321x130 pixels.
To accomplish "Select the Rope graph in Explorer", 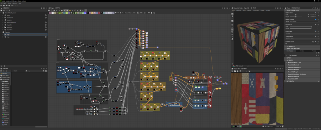I will 8,37.
